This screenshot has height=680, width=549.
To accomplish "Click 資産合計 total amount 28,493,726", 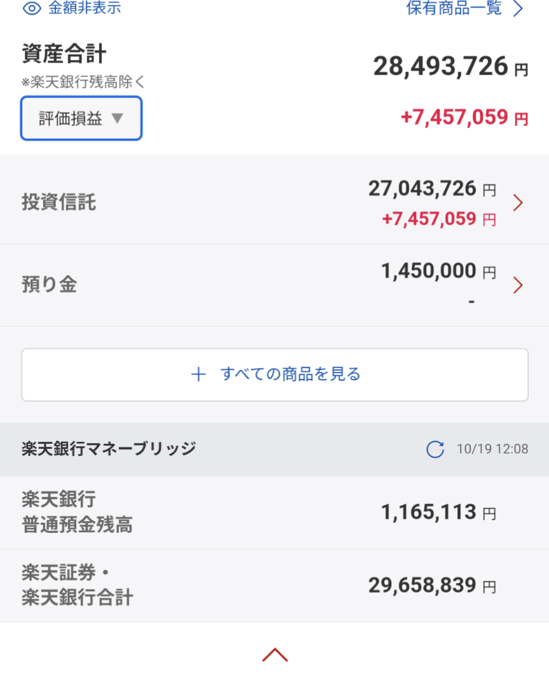I will 440,66.
